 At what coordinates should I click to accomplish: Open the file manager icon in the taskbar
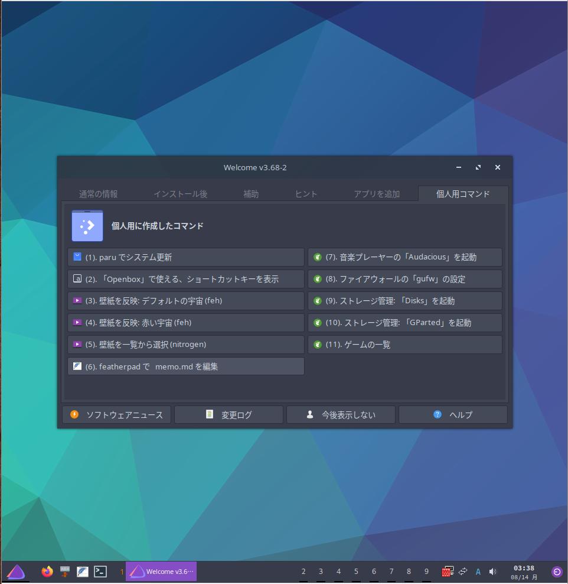(x=65, y=572)
